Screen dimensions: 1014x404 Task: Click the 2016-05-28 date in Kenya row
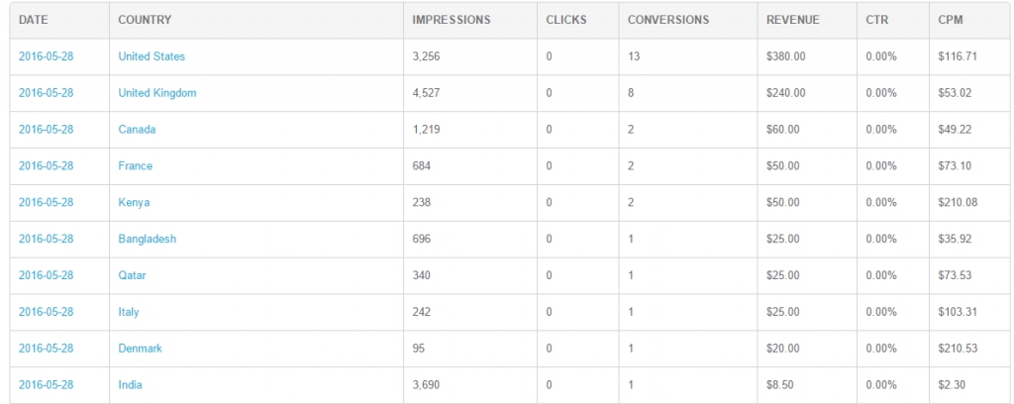pyautogui.click(x=46, y=202)
